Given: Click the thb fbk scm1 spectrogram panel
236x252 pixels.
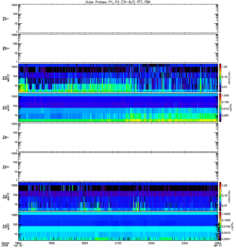Looking at the screenshot, I should pos(118,107).
